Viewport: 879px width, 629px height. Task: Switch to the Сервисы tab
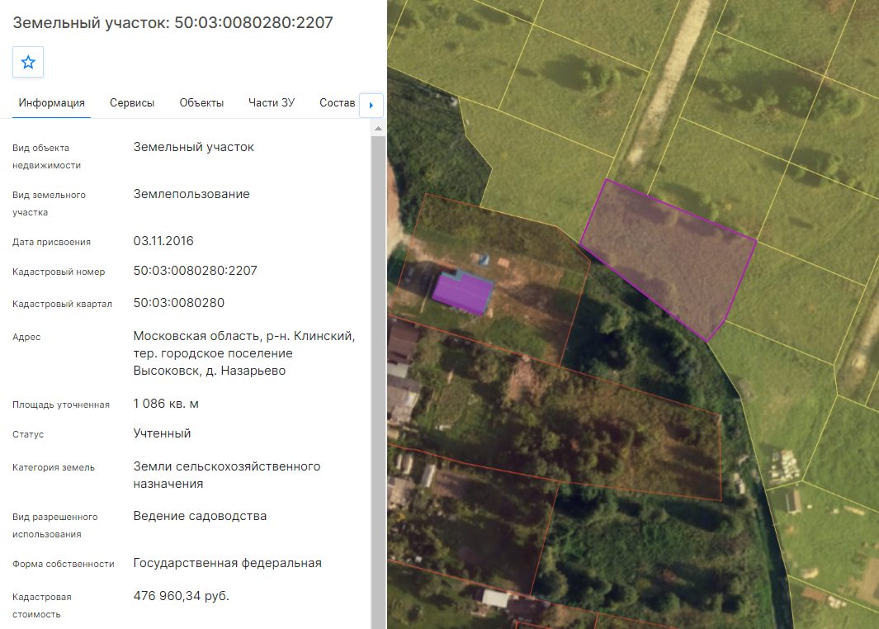click(x=132, y=102)
